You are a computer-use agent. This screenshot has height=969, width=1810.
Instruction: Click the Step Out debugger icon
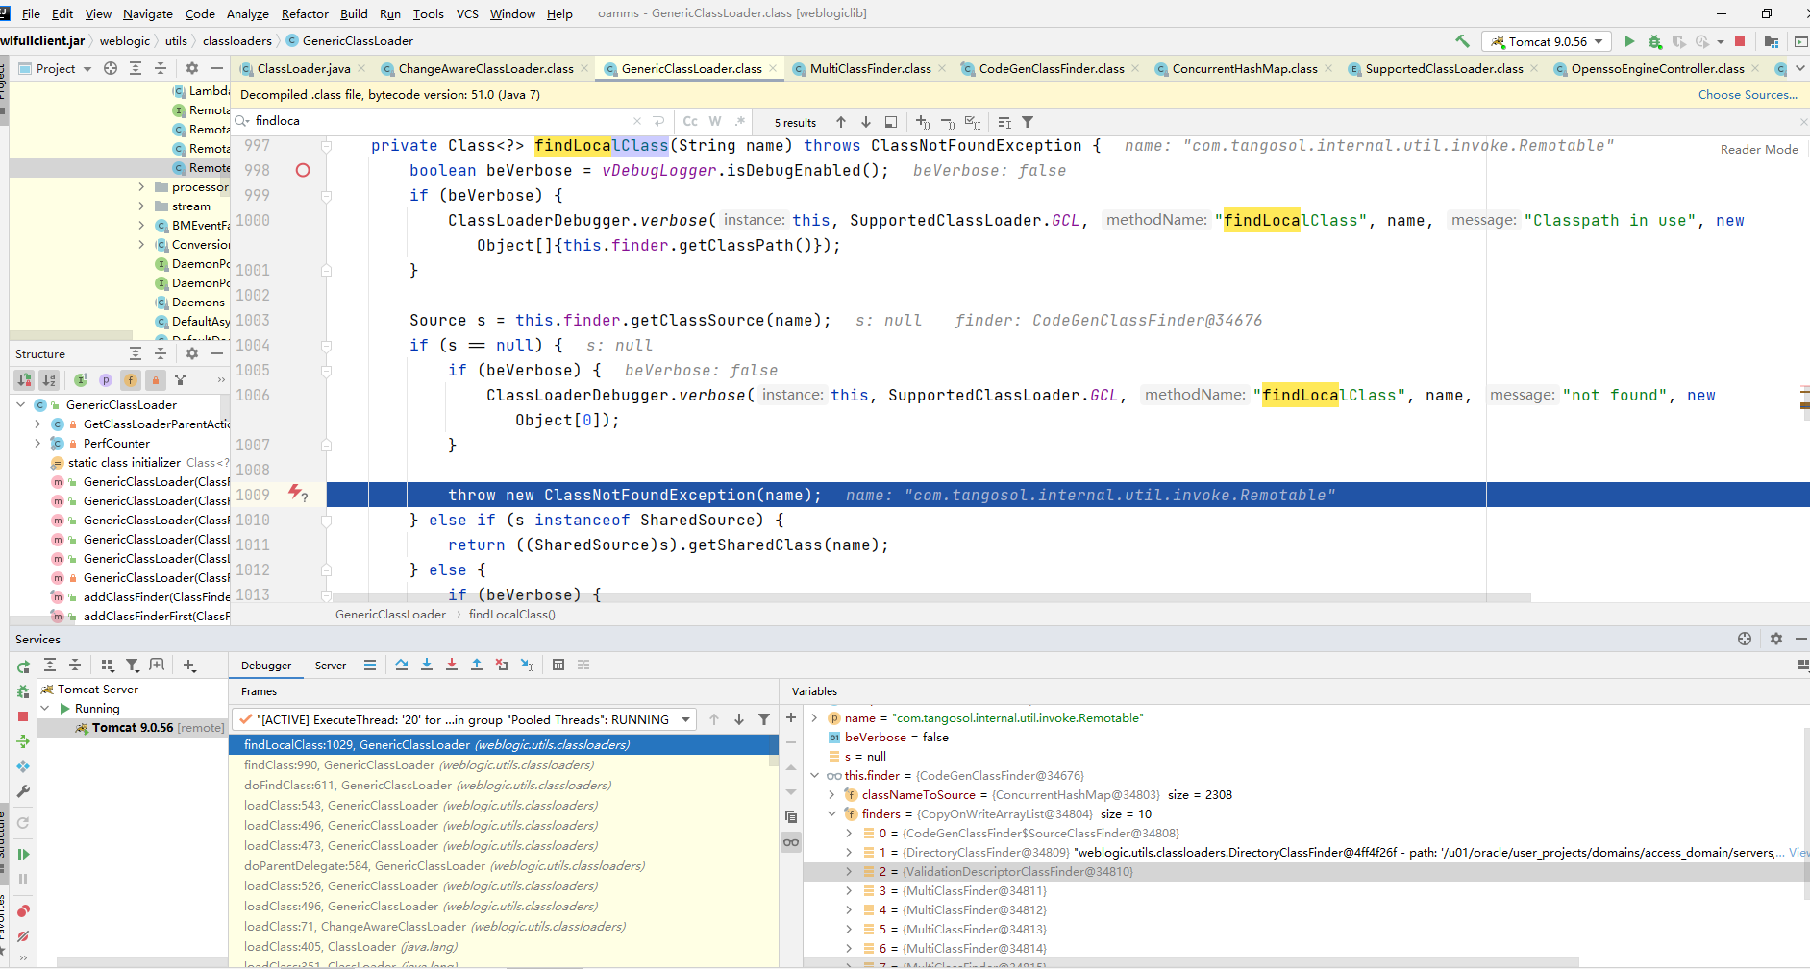477,665
